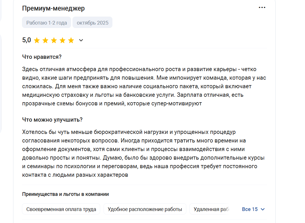Click the 5,0 rating score number
Viewport: 305px width, 223px height.
27,40
